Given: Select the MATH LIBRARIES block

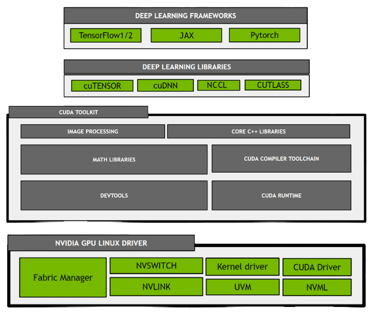Looking at the screenshot, I should (x=114, y=160).
